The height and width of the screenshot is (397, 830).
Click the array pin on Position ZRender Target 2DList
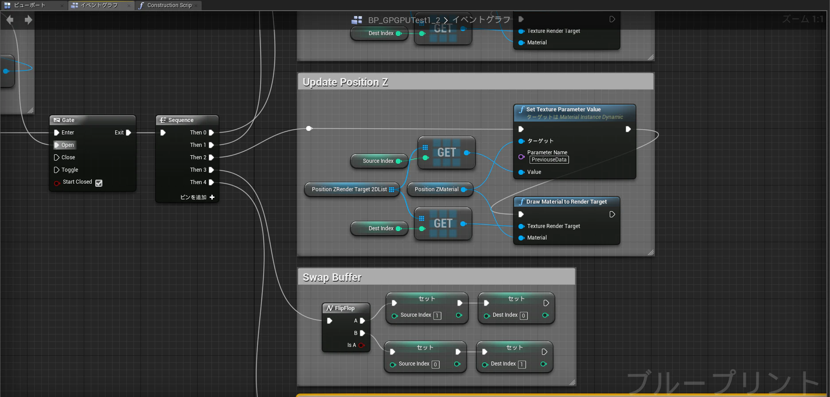[x=392, y=189]
